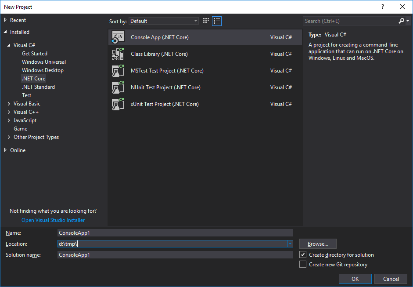Click the MSTest Test Project icon

(118, 71)
